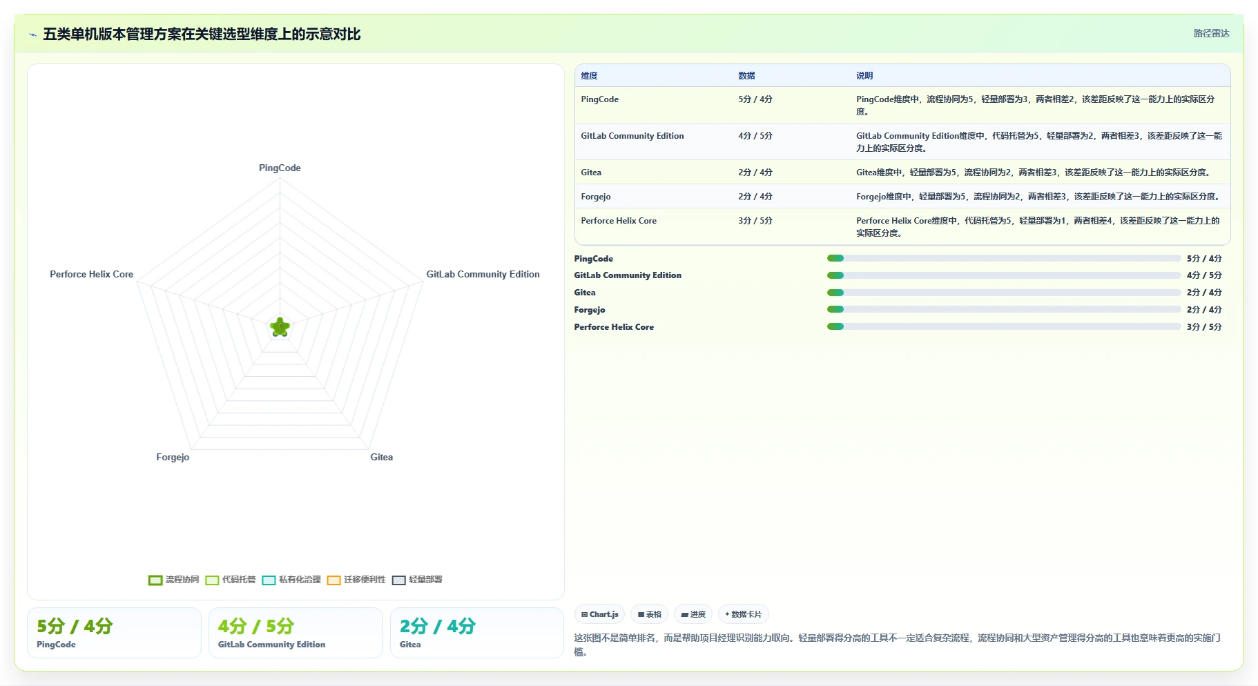This screenshot has width=1258, height=686.
Task: Click the Chart.js chip
Action: [x=599, y=614]
